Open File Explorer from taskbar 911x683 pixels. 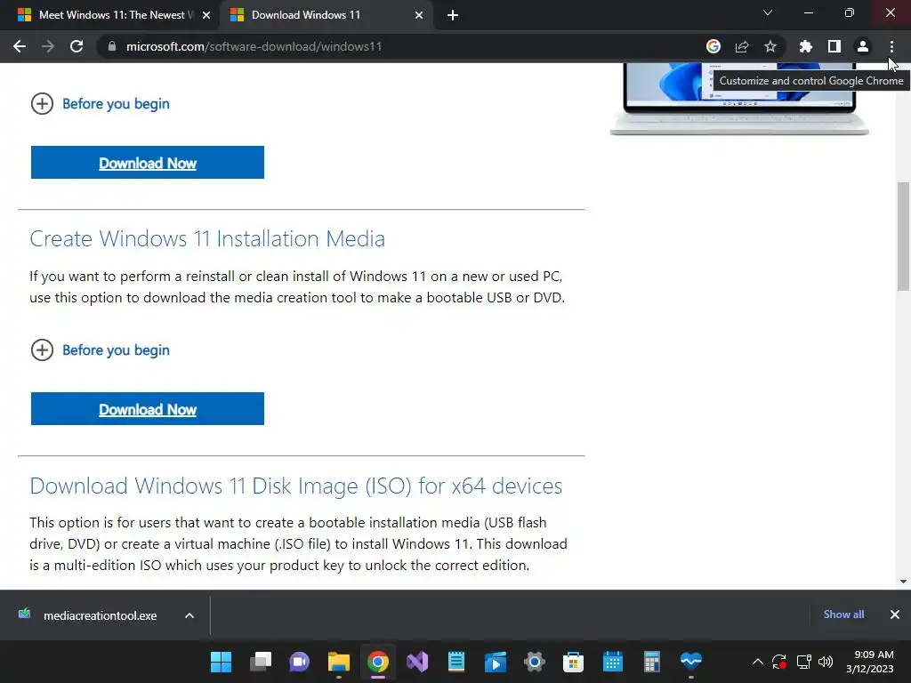coord(339,662)
